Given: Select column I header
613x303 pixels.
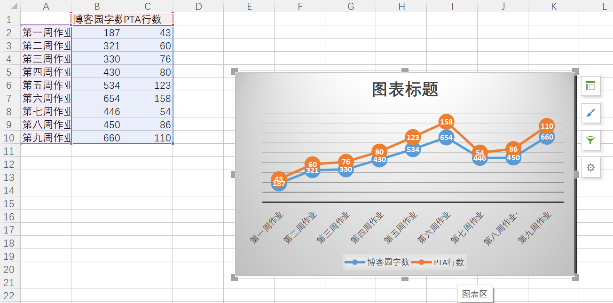Looking at the screenshot, I should (x=452, y=6).
